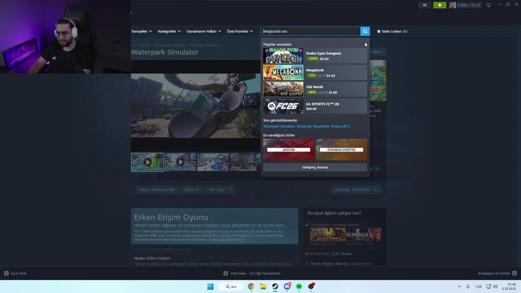Play the first trailer thumbnail

pos(147,162)
